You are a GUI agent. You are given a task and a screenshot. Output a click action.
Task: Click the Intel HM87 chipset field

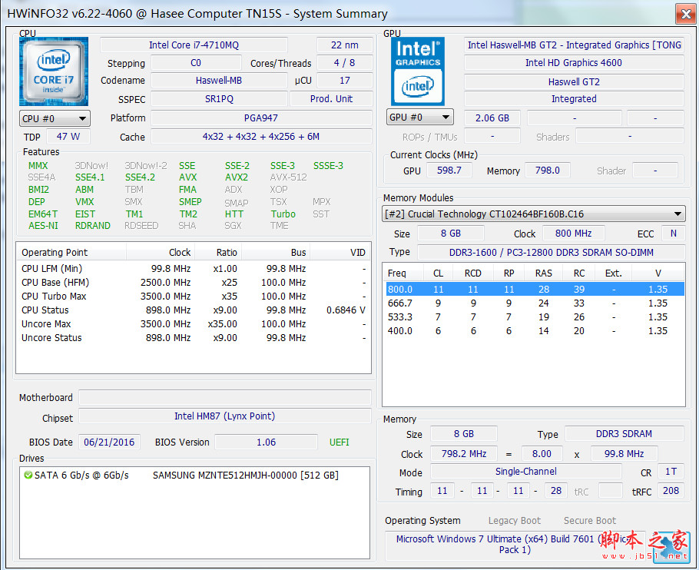[x=224, y=416]
